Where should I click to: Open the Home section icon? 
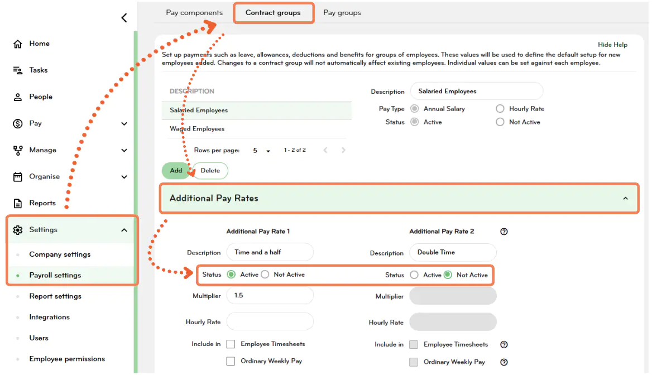coord(17,43)
